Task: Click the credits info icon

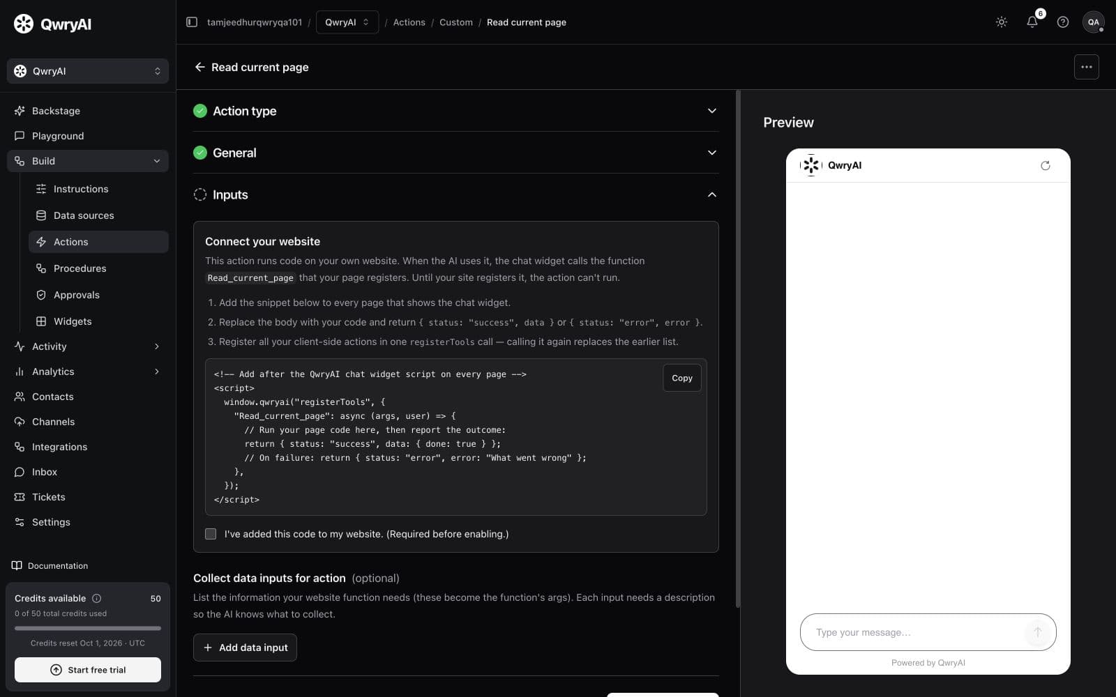Action: click(x=97, y=598)
